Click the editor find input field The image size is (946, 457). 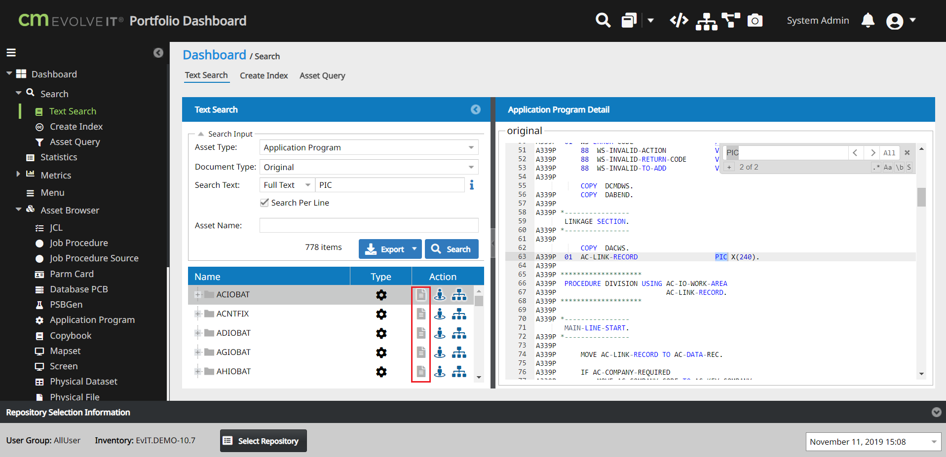(786, 153)
